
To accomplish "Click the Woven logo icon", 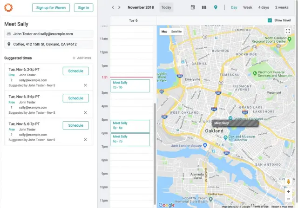I will pos(9,7).
